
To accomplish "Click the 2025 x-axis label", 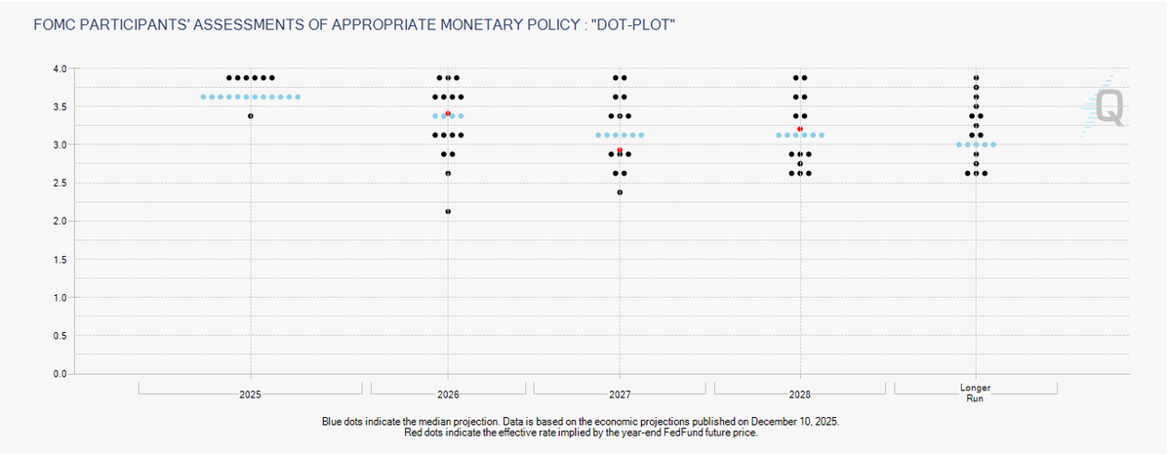I will [250, 394].
